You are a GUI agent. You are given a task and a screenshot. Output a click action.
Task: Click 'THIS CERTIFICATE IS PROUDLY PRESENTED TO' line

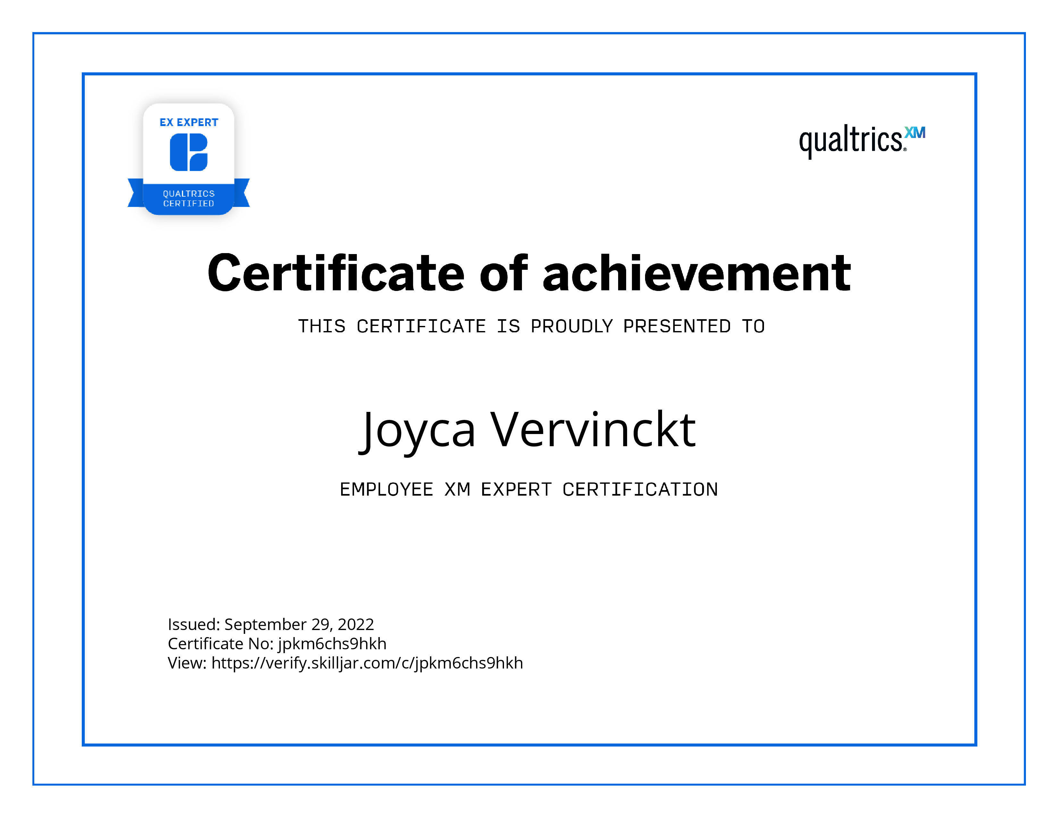[532, 326]
